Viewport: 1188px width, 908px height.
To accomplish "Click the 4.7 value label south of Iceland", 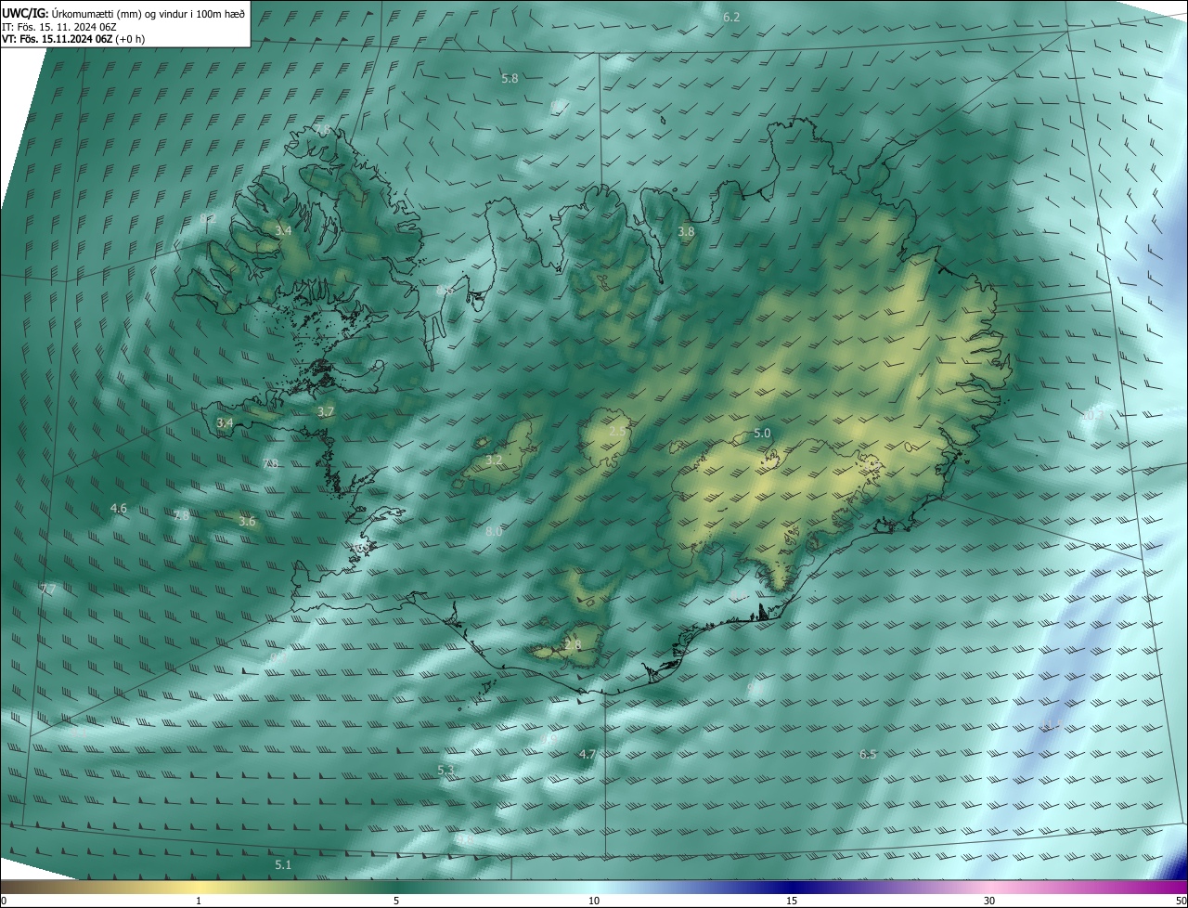I will (x=587, y=755).
